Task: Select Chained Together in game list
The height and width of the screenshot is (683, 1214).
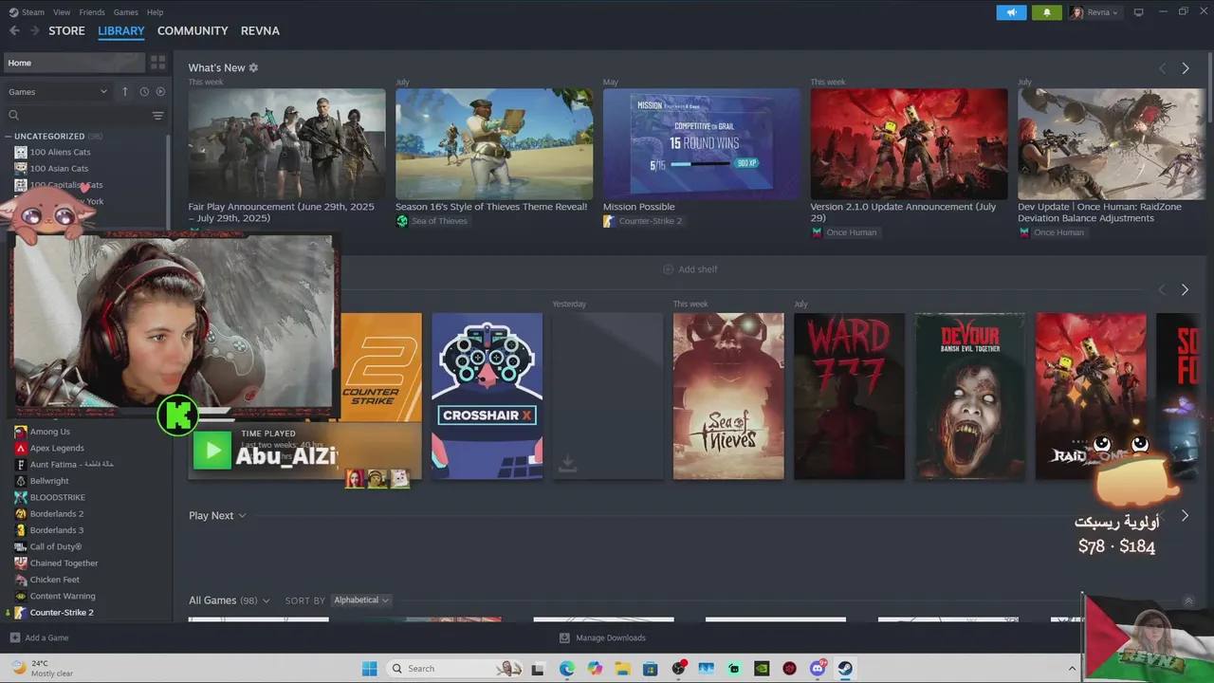Action: tap(64, 563)
